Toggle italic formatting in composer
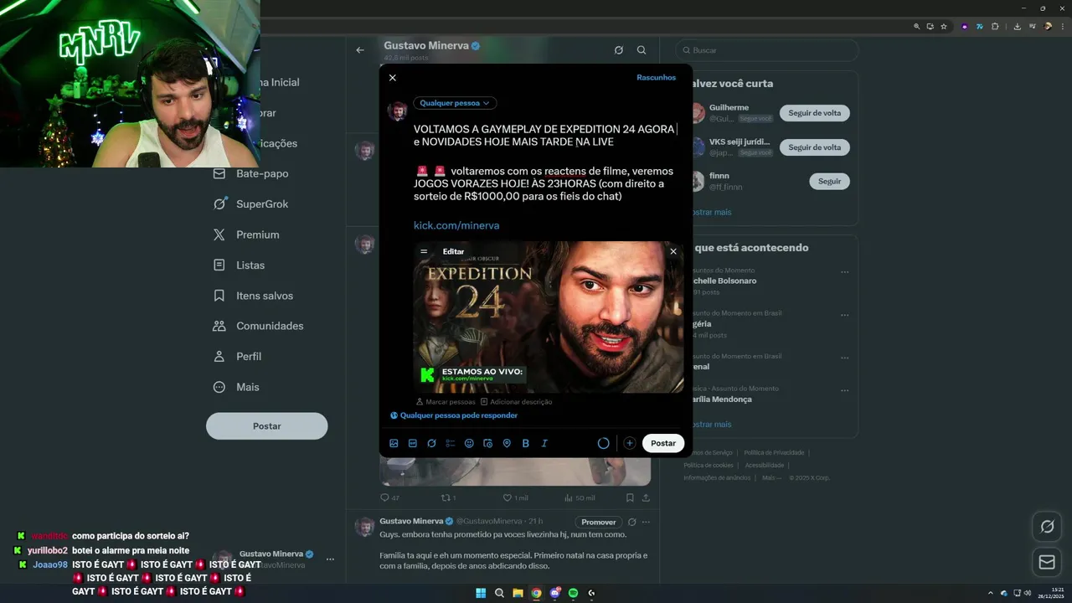 pyautogui.click(x=544, y=443)
